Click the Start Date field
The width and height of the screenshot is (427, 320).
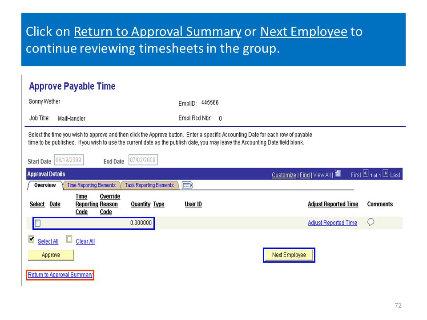69,160
